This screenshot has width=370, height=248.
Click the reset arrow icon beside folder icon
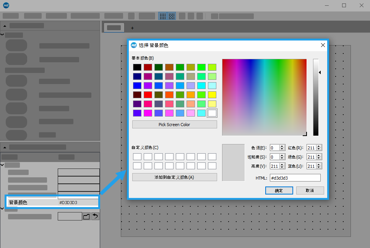[x=95, y=217]
